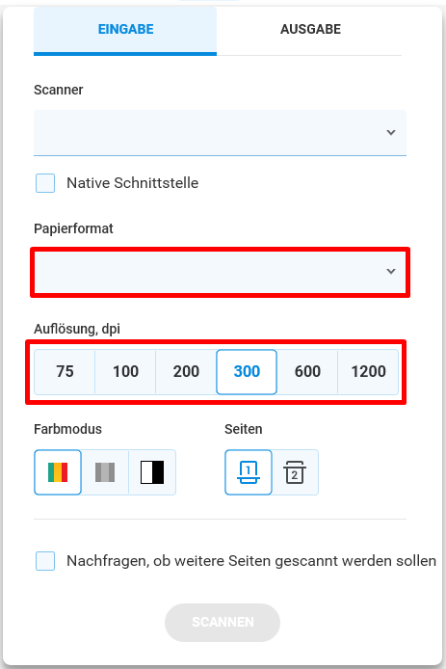
Task: Pick the black and white color mode
Action: pyautogui.click(x=152, y=472)
